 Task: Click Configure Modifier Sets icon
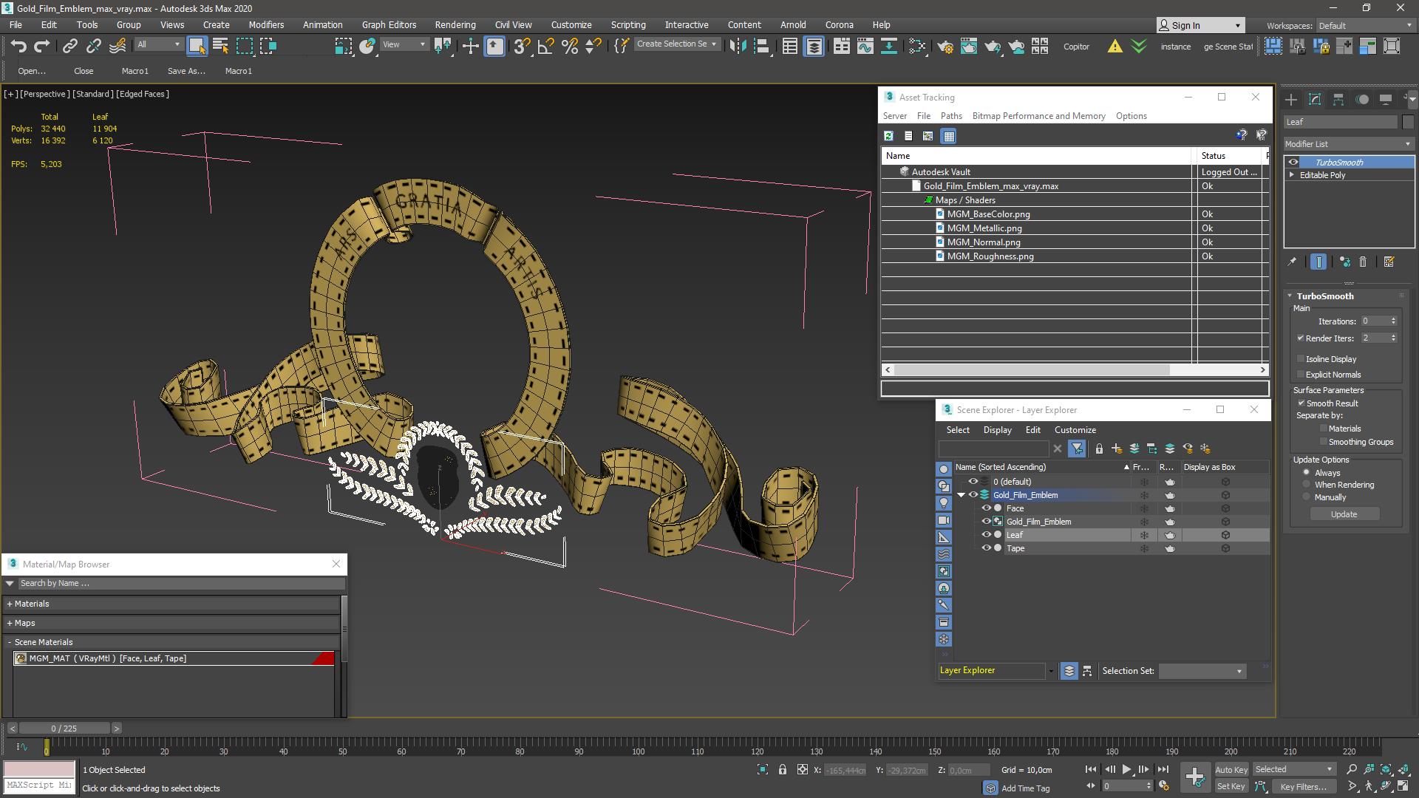(1389, 262)
